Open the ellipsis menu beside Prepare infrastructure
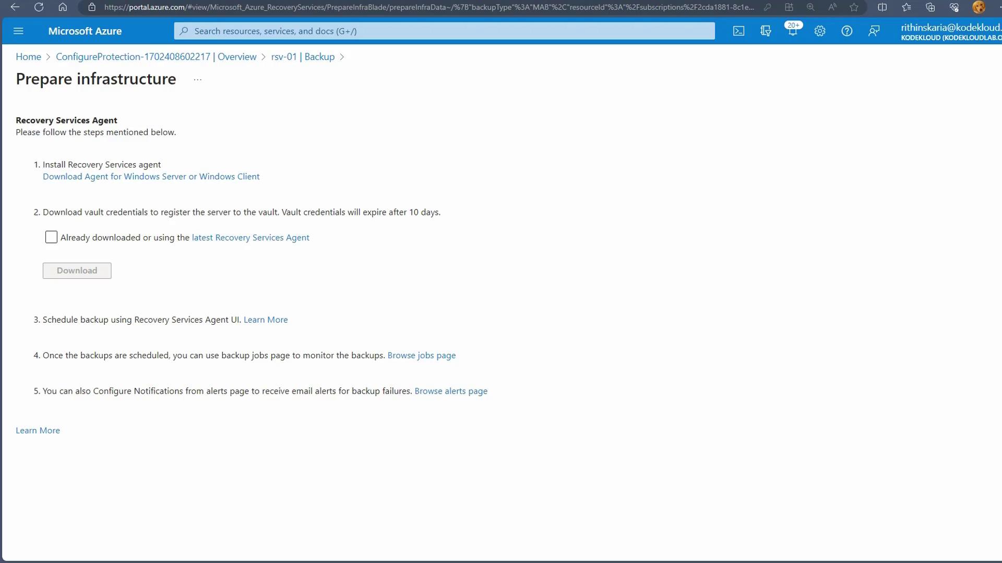Image resolution: width=1002 pixels, height=563 pixels. click(x=197, y=80)
